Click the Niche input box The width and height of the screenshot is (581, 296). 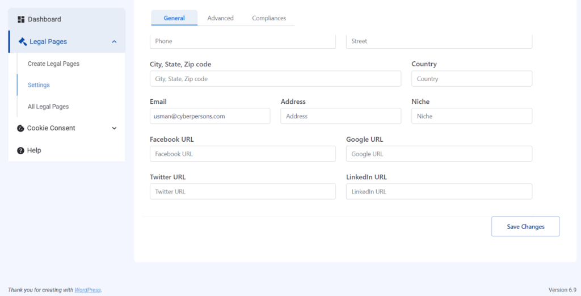(x=471, y=116)
